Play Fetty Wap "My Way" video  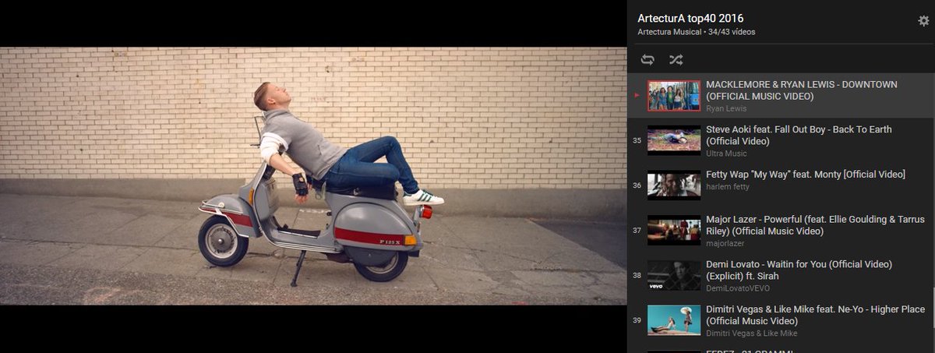806,175
